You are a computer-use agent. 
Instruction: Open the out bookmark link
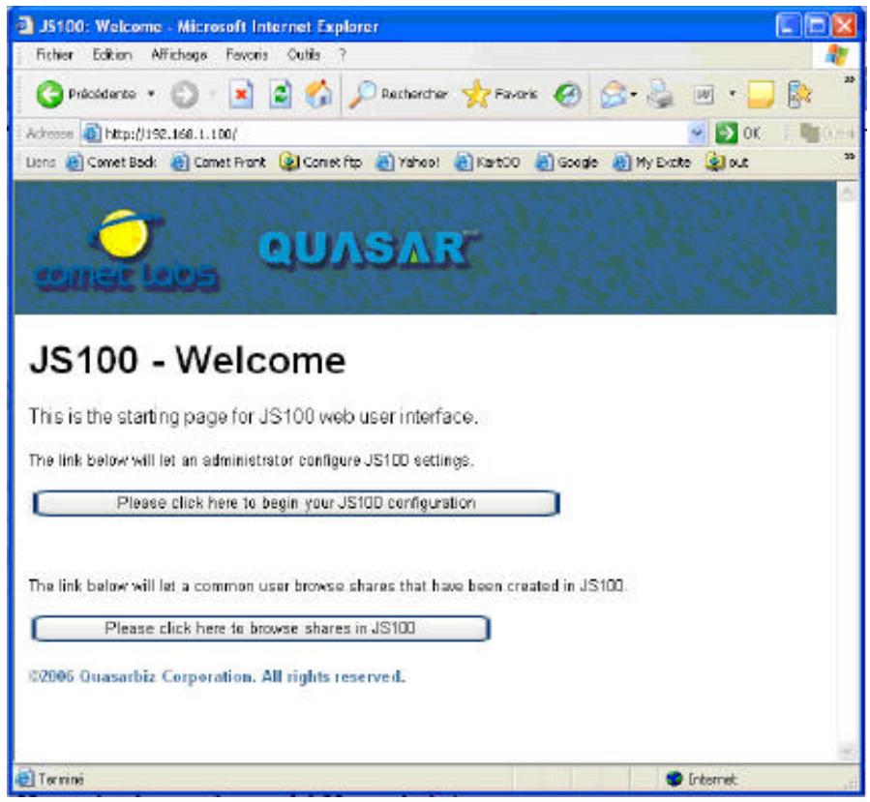click(x=727, y=163)
